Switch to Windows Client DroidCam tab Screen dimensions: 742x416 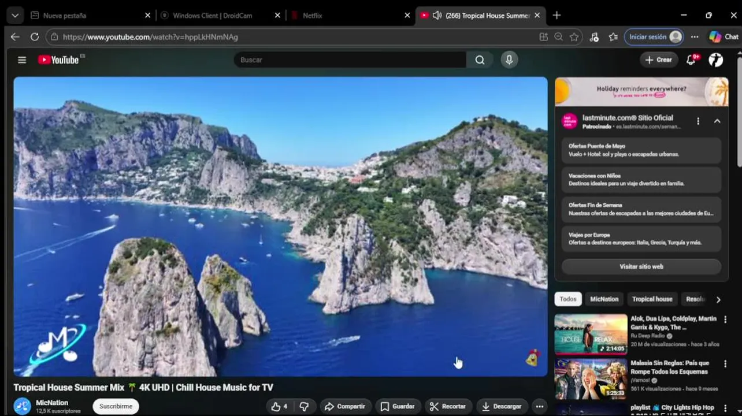tap(220, 16)
